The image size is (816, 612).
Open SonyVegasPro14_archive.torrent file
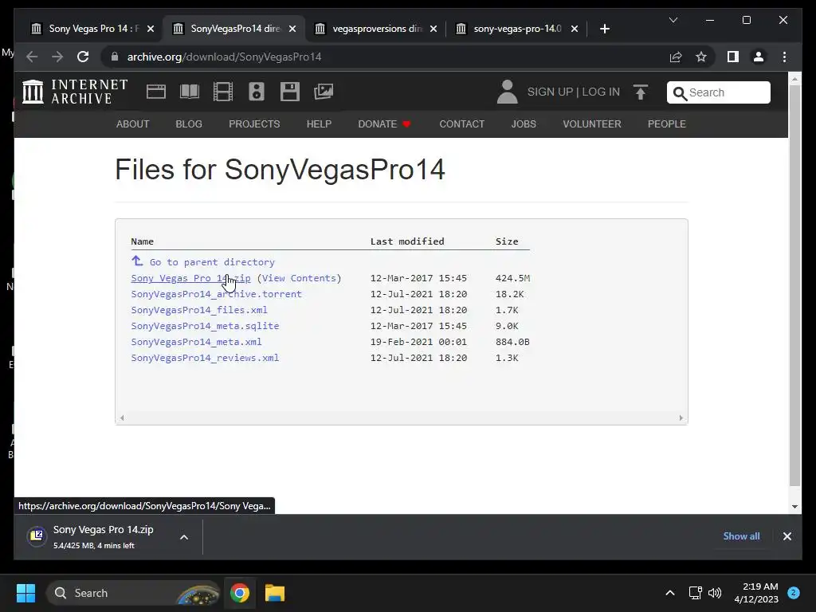click(217, 294)
